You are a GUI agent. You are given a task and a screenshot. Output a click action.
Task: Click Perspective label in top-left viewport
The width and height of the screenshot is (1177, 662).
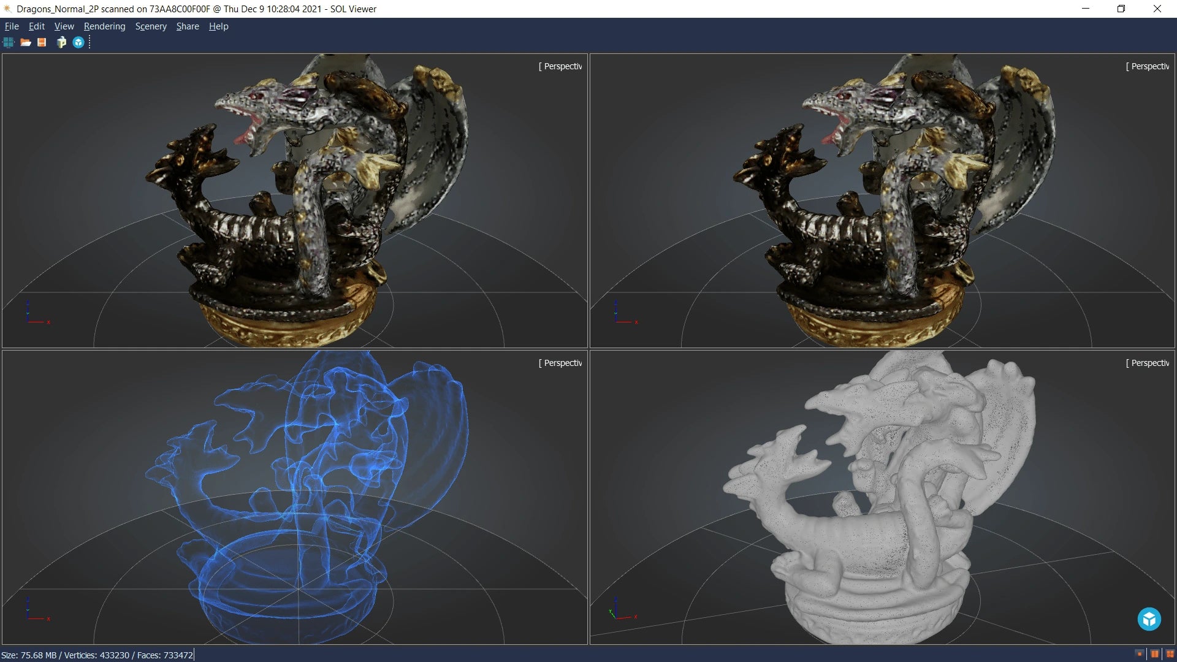click(x=560, y=66)
